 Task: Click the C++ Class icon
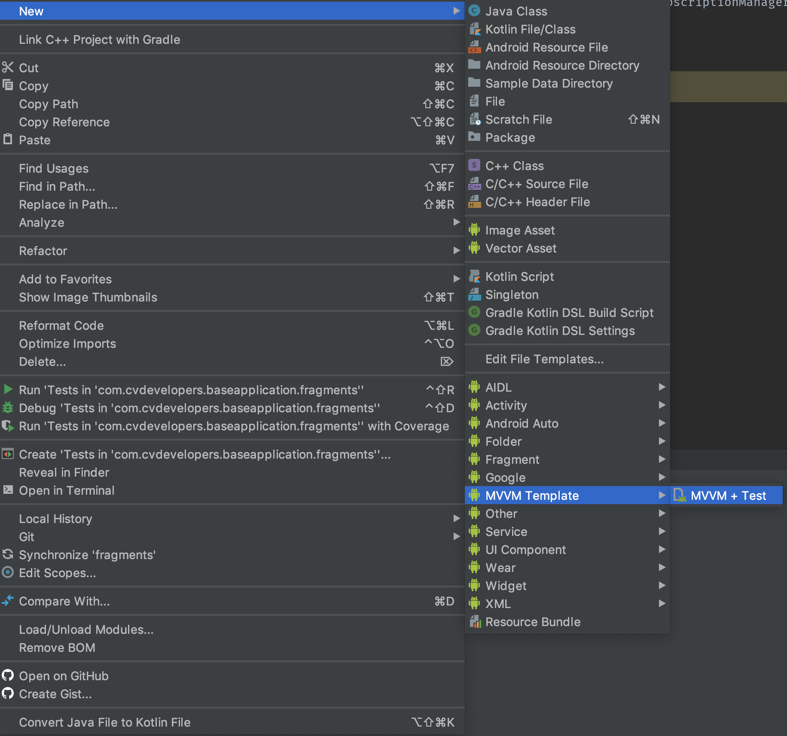coord(474,165)
